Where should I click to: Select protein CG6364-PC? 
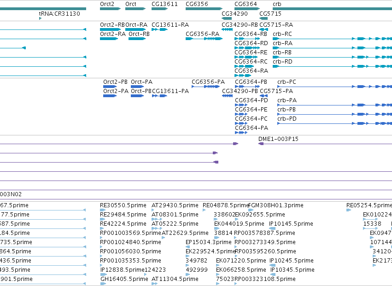(x=251, y=119)
